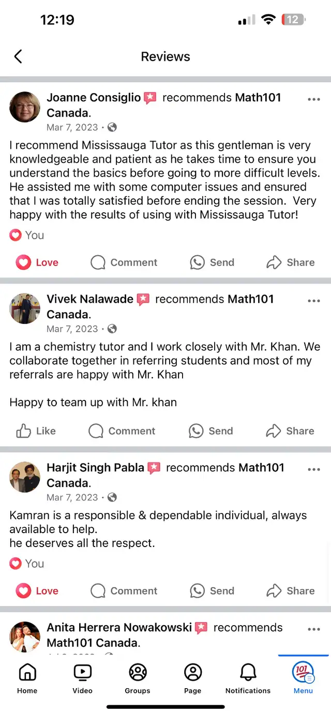The width and height of the screenshot is (331, 715).
Task: Open the Home tab
Action: [27, 678]
